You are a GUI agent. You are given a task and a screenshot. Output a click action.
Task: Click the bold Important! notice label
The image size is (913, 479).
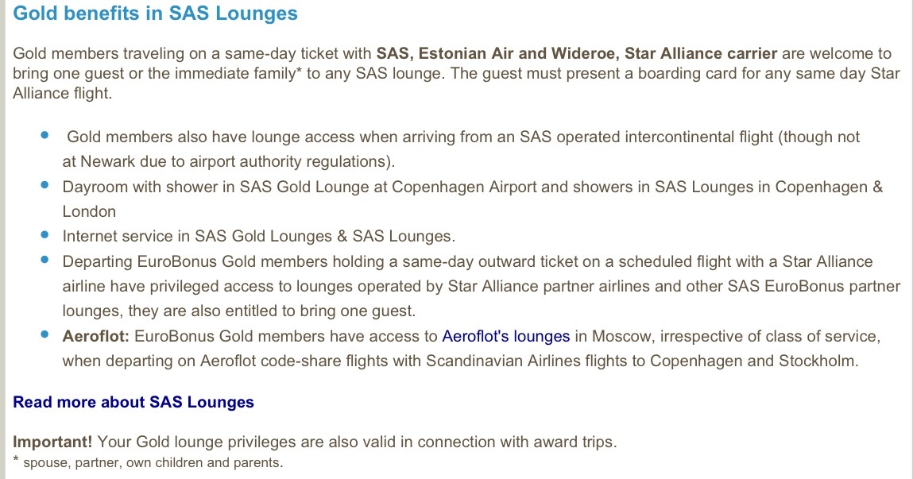pyautogui.click(x=52, y=442)
